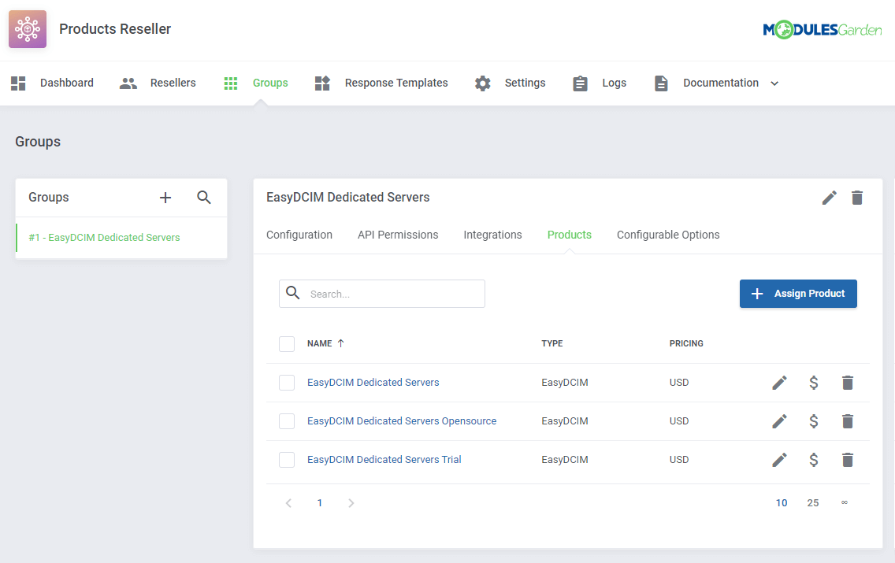
Task: Click the Groups menu label
Action: click(270, 83)
